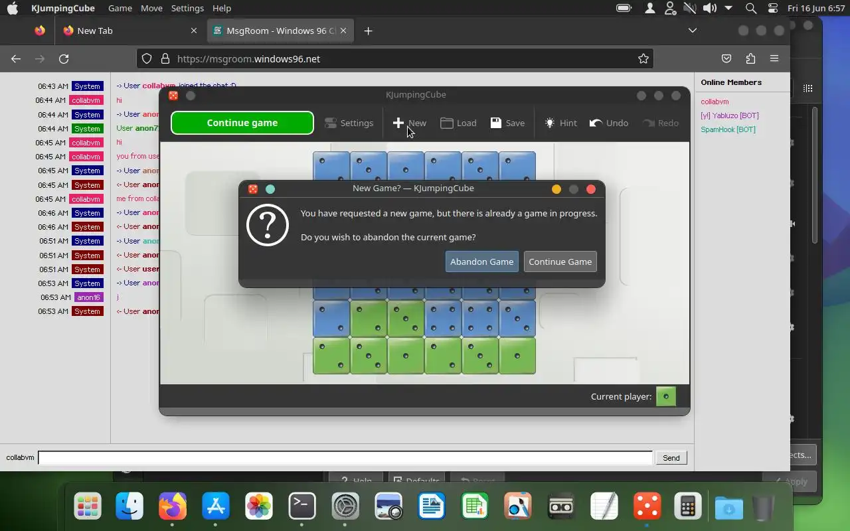This screenshot has height=531, width=850.
Task: Close the New Tab tab
Action: click(x=194, y=31)
